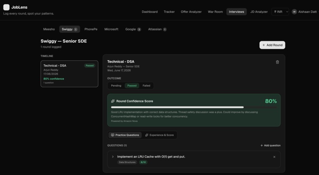The height and width of the screenshot is (175, 319).
Task: Switch to the Google company tab
Action: click(133, 29)
